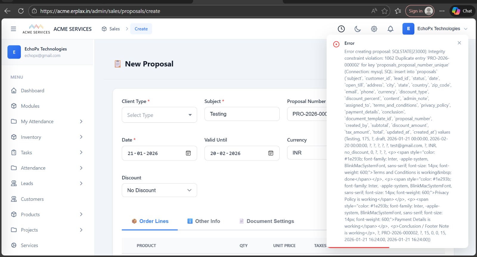Image resolution: width=477 pixels, height=257 pixels.
Task: Switch to the Other Info tab
Action: tap(204, 221)
